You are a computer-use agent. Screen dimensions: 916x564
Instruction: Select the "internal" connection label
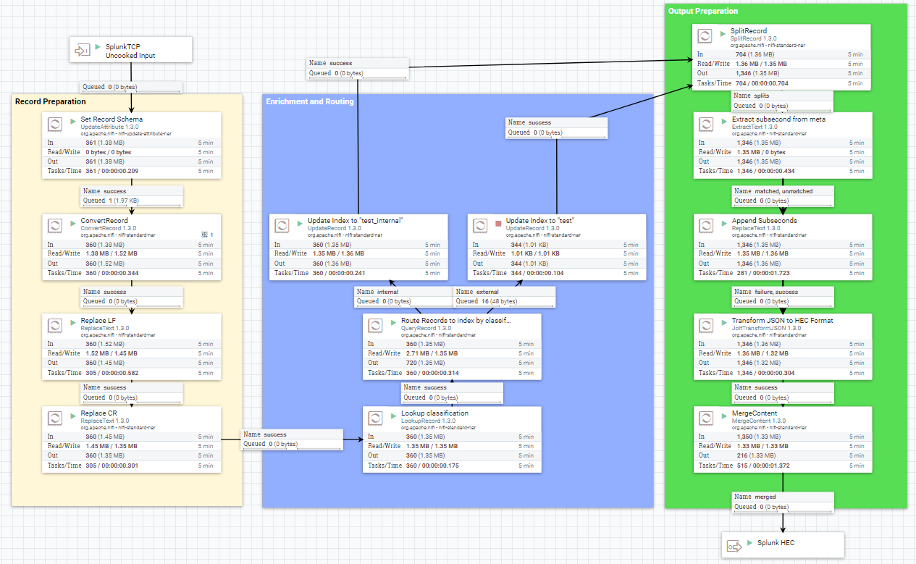tap(404, 296)
